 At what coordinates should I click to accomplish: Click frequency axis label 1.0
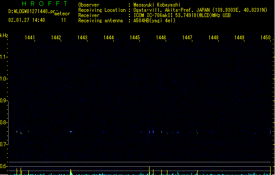coord(3,79)
